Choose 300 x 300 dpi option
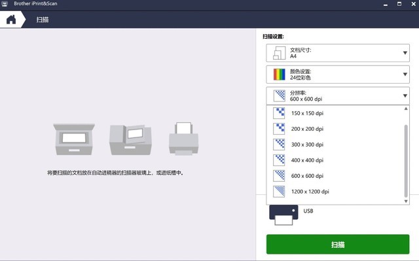Image resolution: width=419 pixels, height=261 pixels. click(336, 145)
